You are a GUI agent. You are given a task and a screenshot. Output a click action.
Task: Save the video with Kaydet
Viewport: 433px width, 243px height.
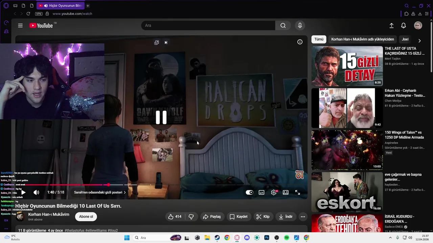pos(238,217)
